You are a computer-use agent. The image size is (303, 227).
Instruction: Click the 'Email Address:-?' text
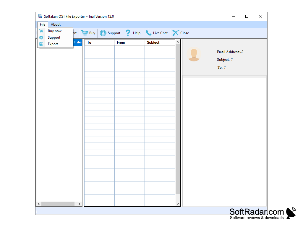[x=230, y=52]
